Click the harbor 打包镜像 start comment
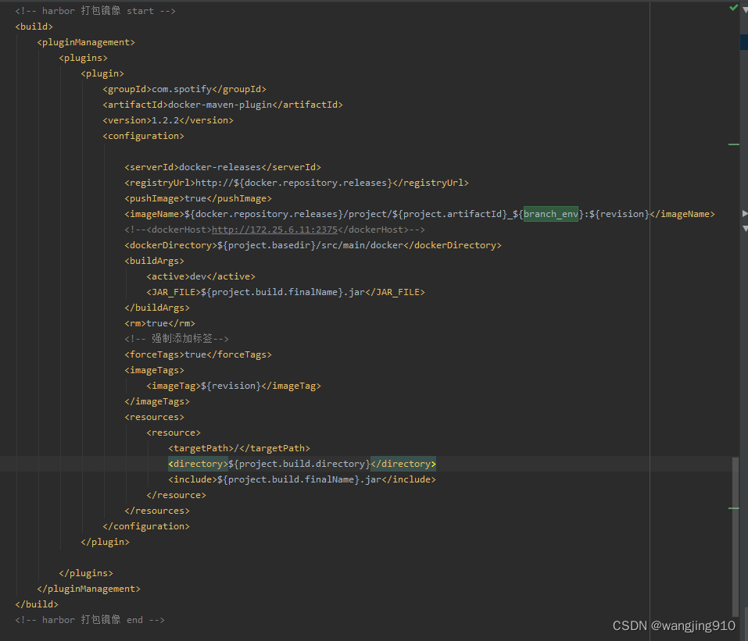This screenshot has width=748, height=641. [x=95, y=11]
